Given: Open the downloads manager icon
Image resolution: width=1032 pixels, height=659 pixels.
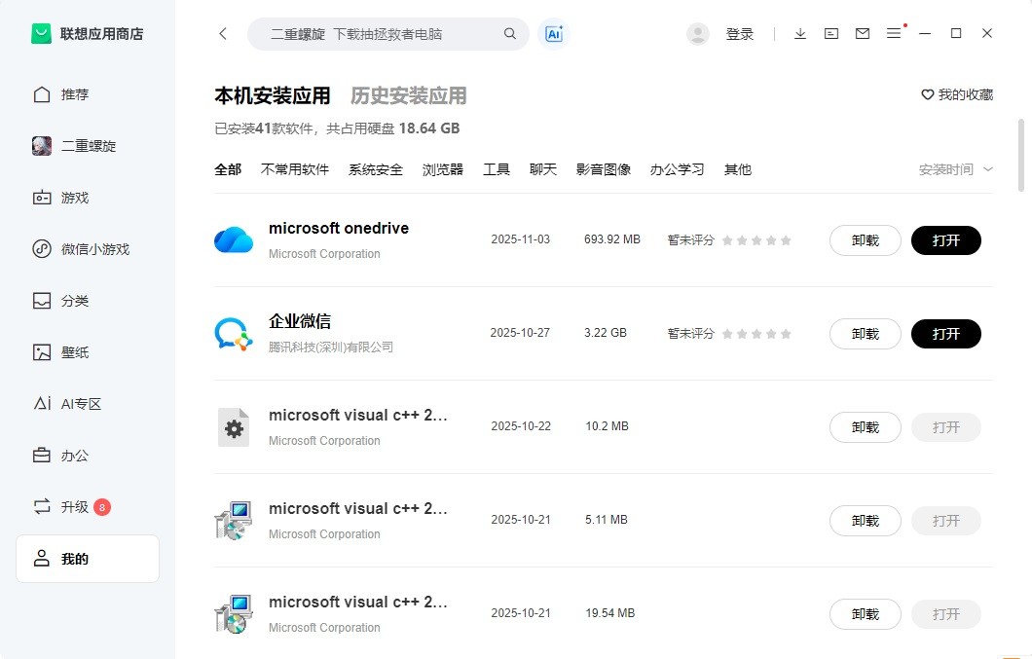Looking at the screenshot, I should click(800, 34).
